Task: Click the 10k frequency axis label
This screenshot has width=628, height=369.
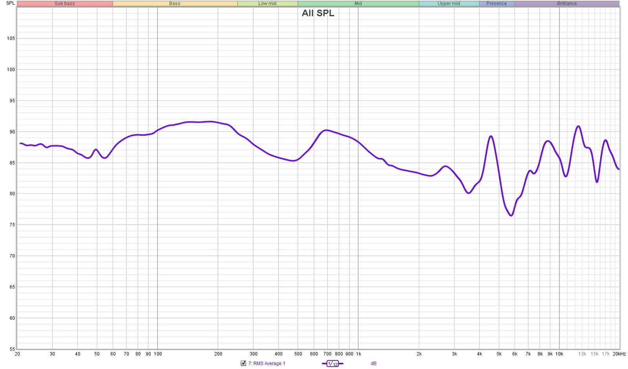Action: click(559, 354)
